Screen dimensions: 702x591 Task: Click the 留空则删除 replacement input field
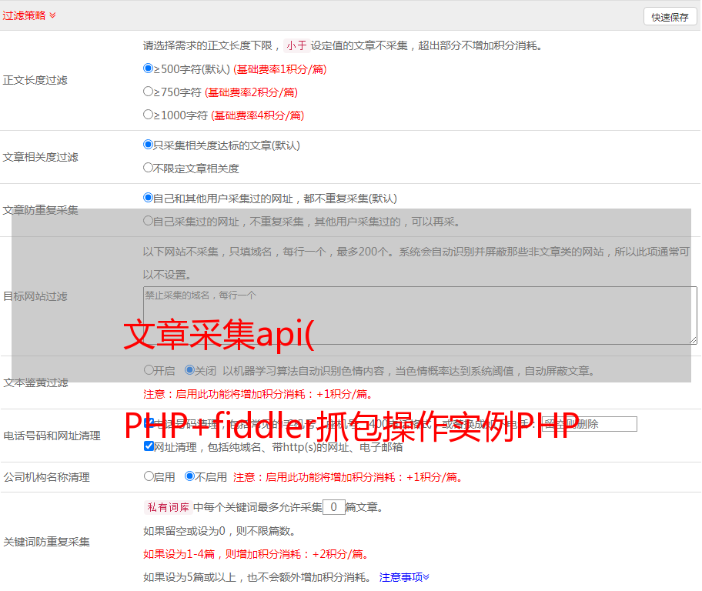coord(589,424)
